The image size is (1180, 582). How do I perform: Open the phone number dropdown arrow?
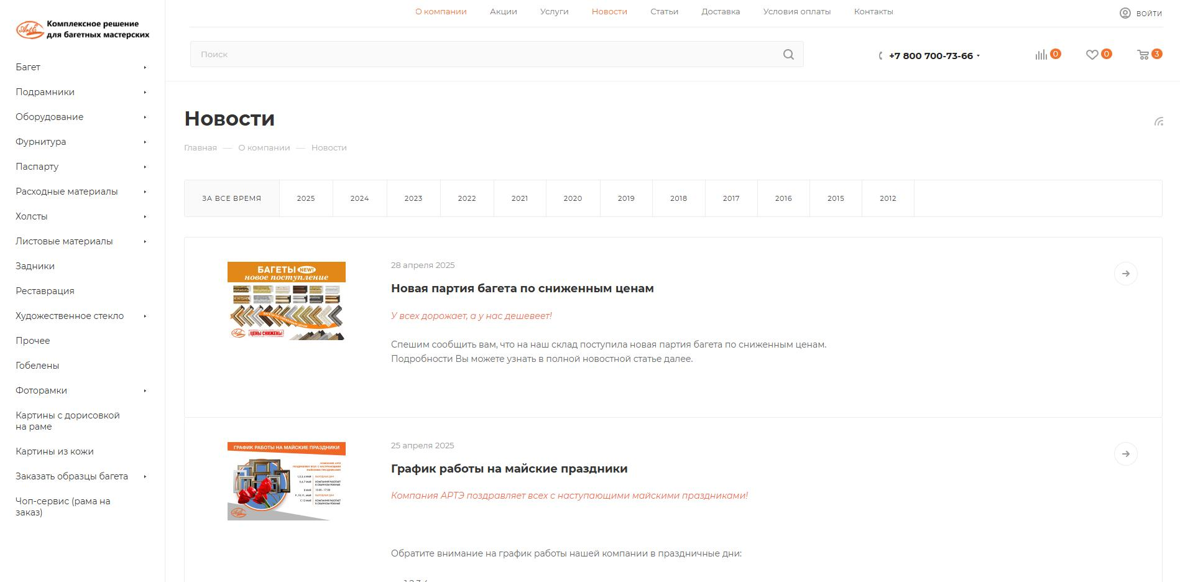point(978,56)
